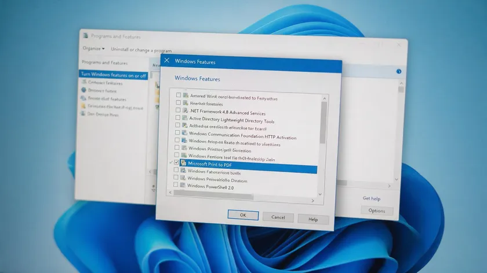This screenshot has height=273, width=487.
Task: Open the Organize dropdown menu
Action: [x=93, y=49]
